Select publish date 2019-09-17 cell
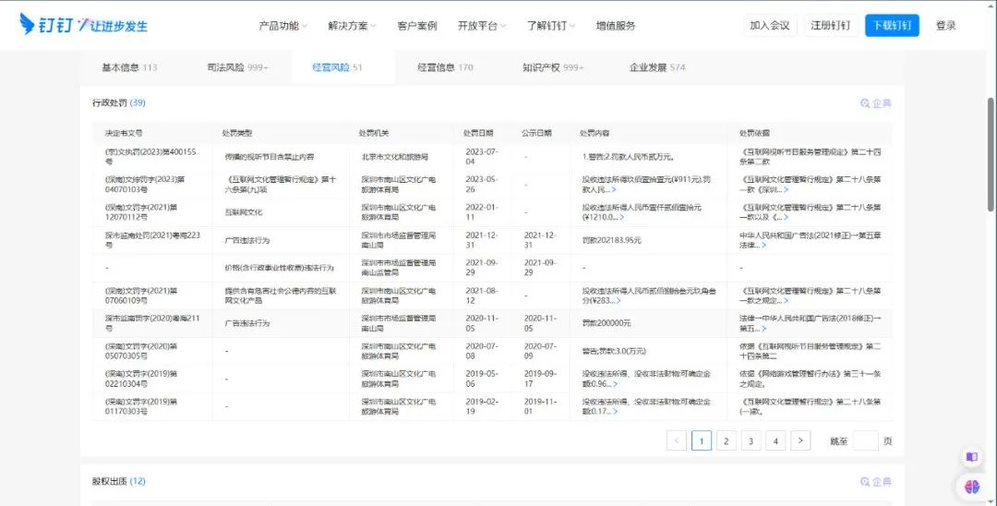The width and height of the screenshot is (997, 506). coord(540,379)
